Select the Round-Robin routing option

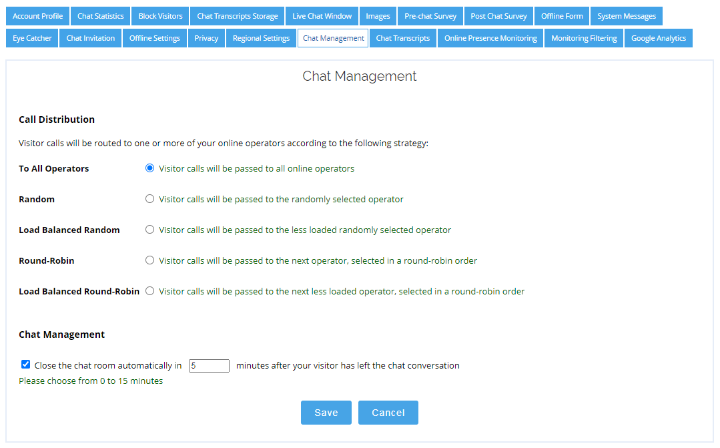(x=149, y=260)
